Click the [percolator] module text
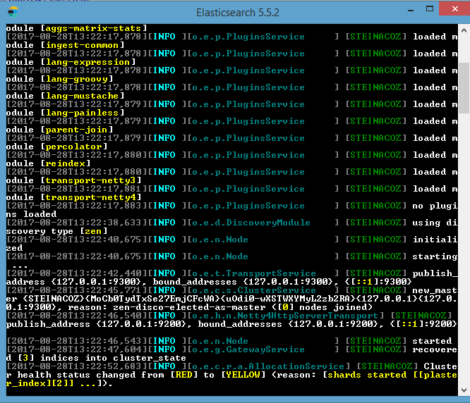This screenshot has height=403, width=470. tap(74, 147)
